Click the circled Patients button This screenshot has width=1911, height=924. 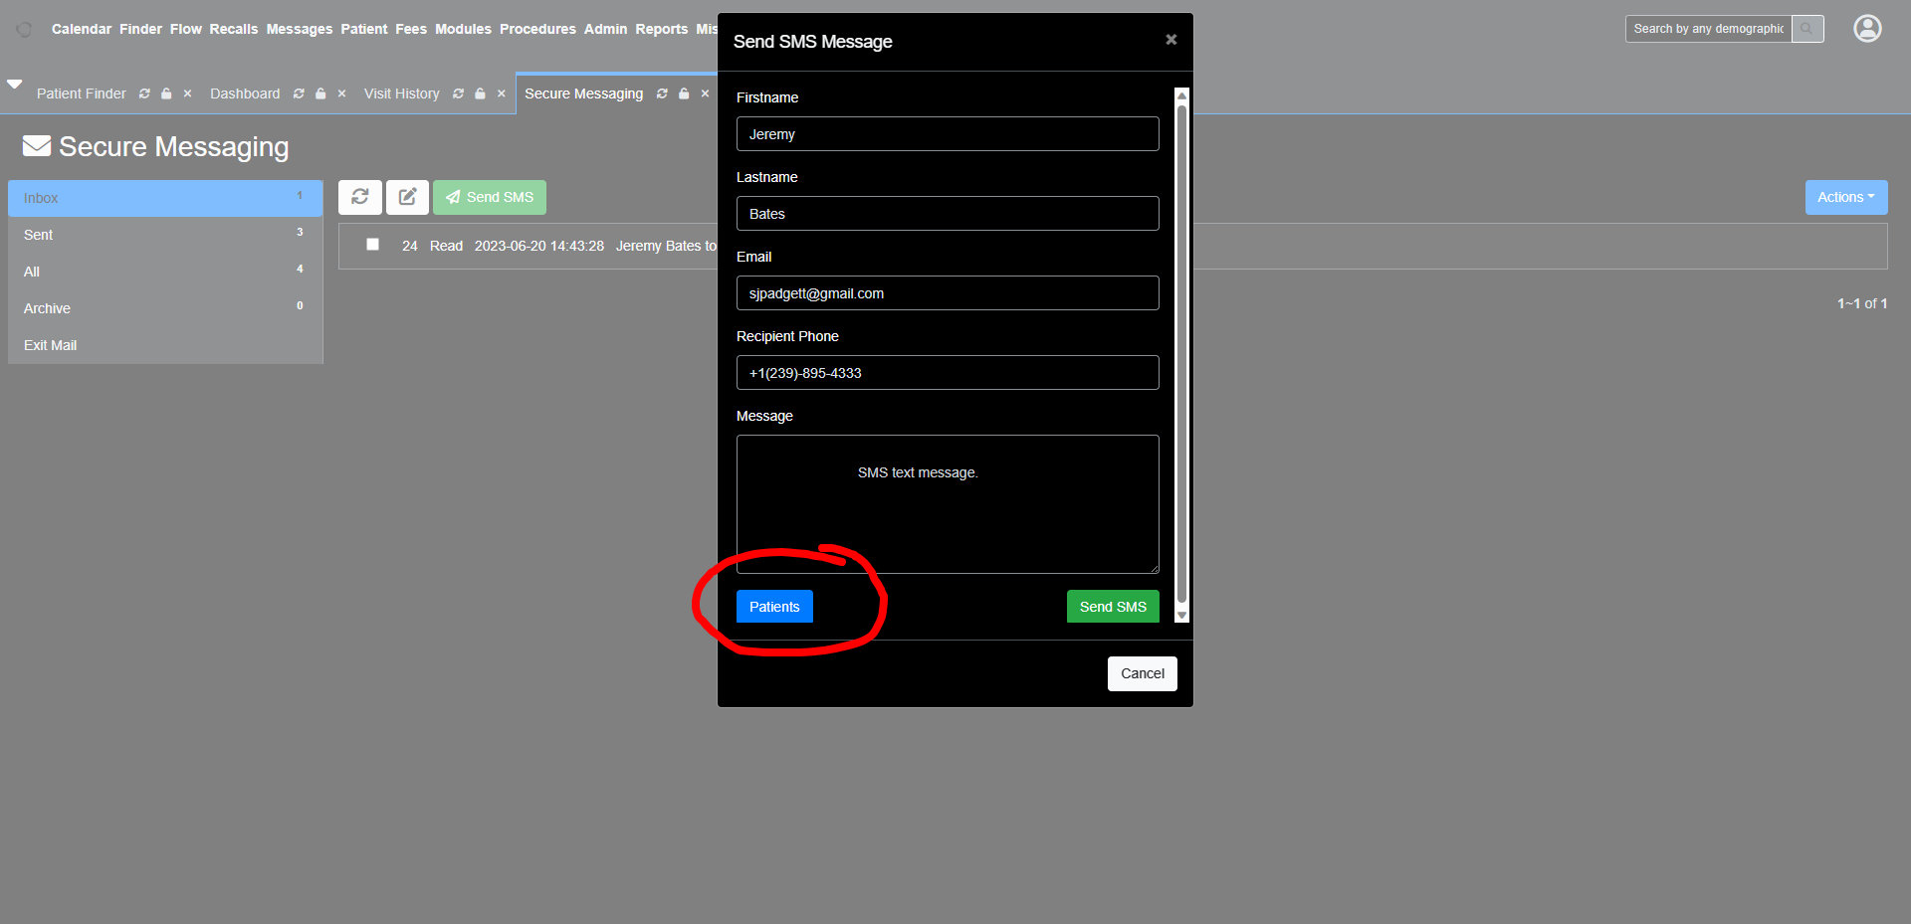774,606
